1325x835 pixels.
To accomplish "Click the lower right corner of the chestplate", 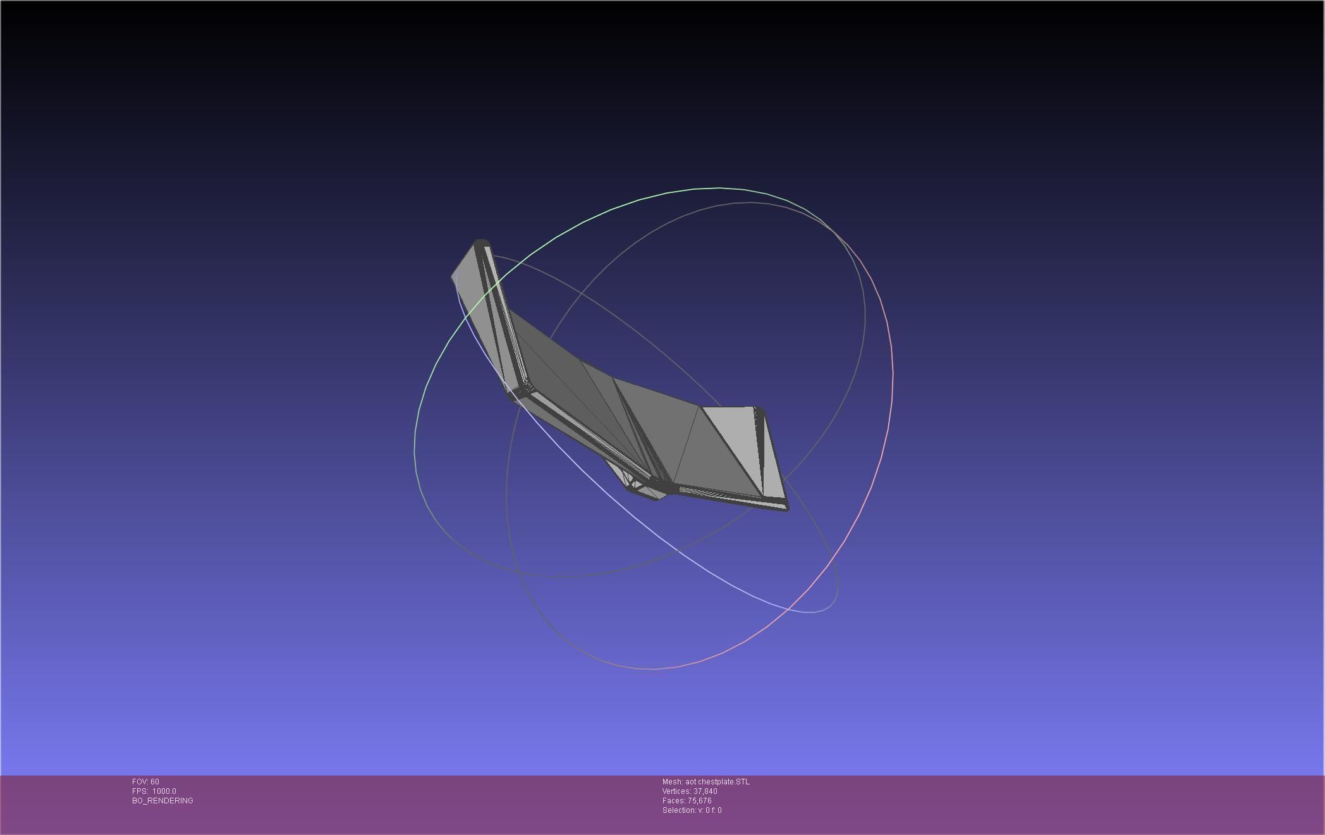I will [x=784, y=506].
